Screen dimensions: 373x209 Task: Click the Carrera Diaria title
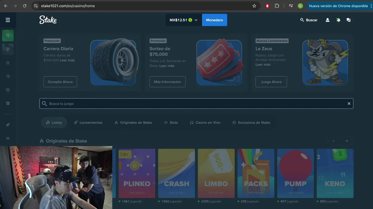pyautogui.click(x=58, y=49)
